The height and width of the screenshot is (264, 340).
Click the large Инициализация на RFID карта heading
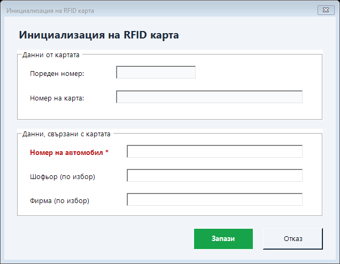click(x=99, y=35)
